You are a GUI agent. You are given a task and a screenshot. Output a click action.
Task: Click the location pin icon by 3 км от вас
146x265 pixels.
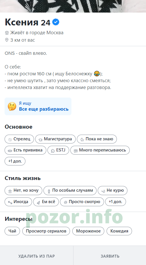pyautogui.click(x=7, y=40)
